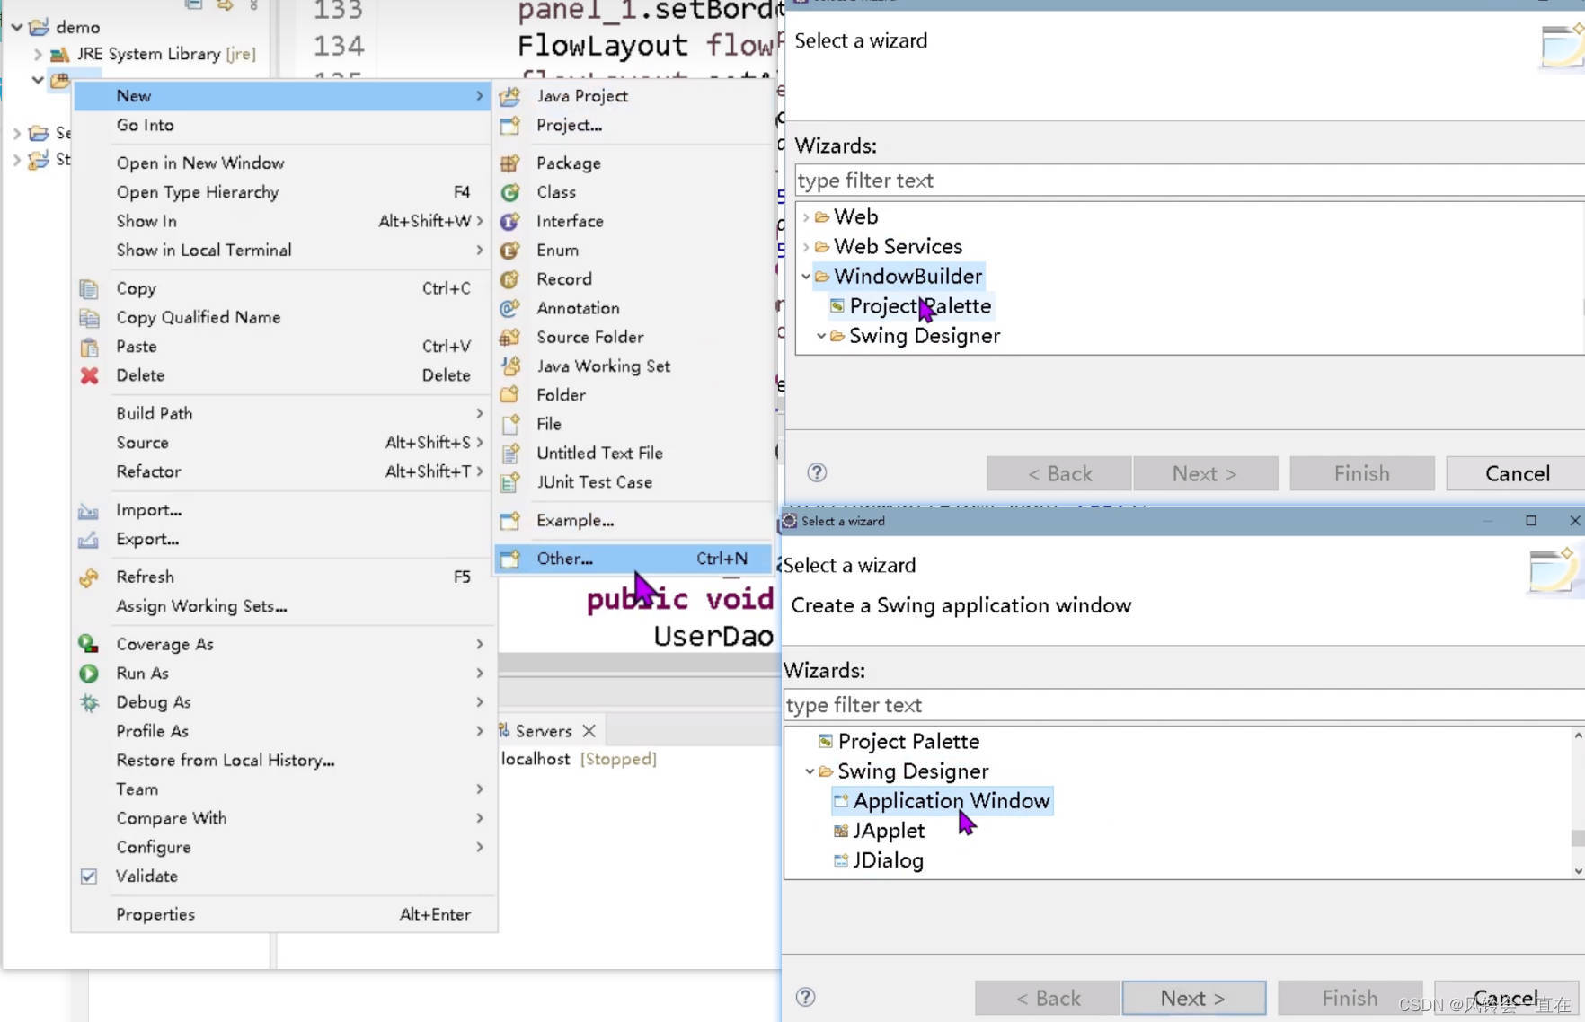Image resolution: width=1585 pixels, height=1022 pixels.
Task: Click the green Run As icon
Action: (89, 674)
